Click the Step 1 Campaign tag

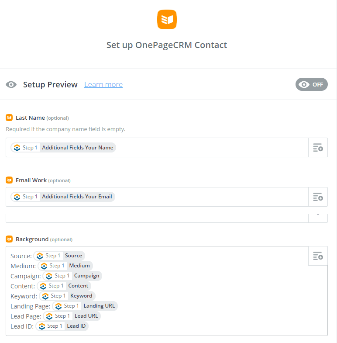click(72, 276)
